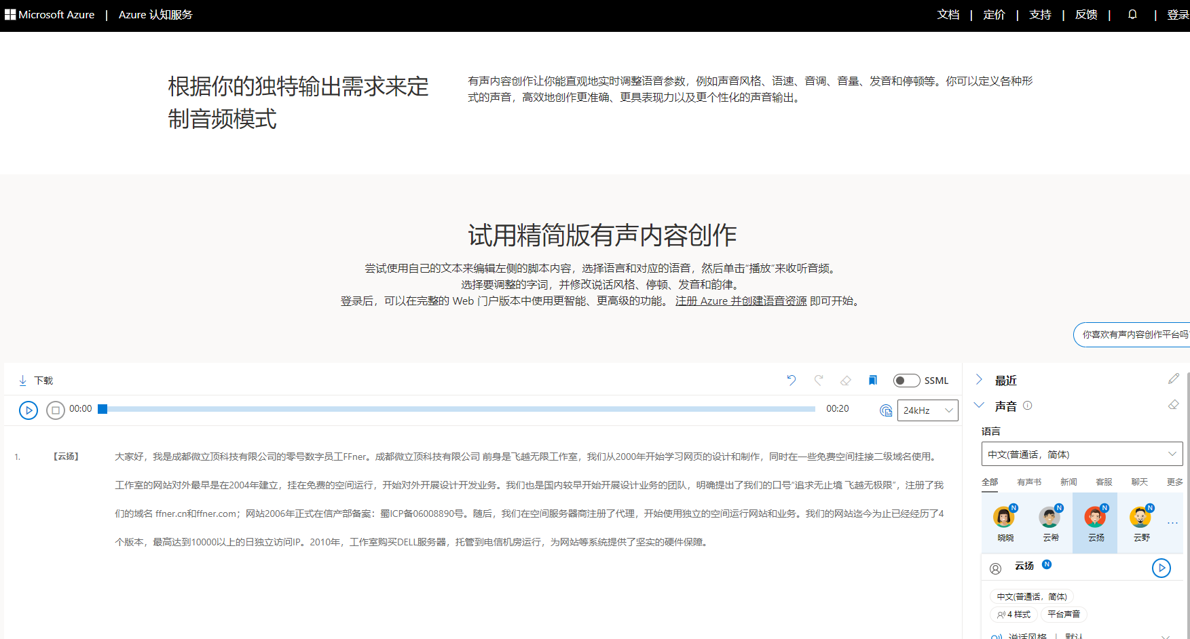Click the info icon next to 声音

click(1028, 406)
